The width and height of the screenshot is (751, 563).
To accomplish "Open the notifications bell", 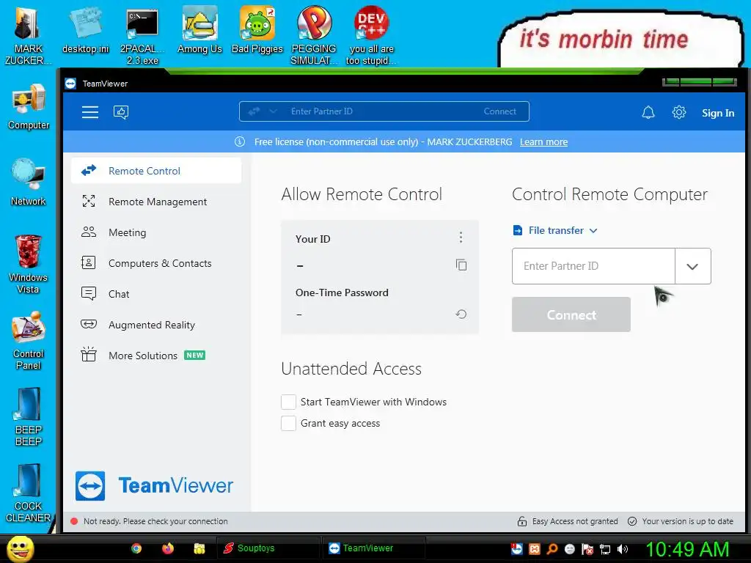I will [648, 112].
